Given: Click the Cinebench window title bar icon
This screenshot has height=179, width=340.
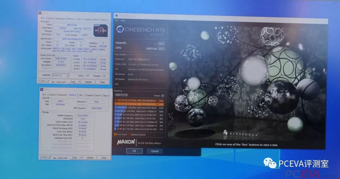Looking at the screenshot, I should [116, 16].
